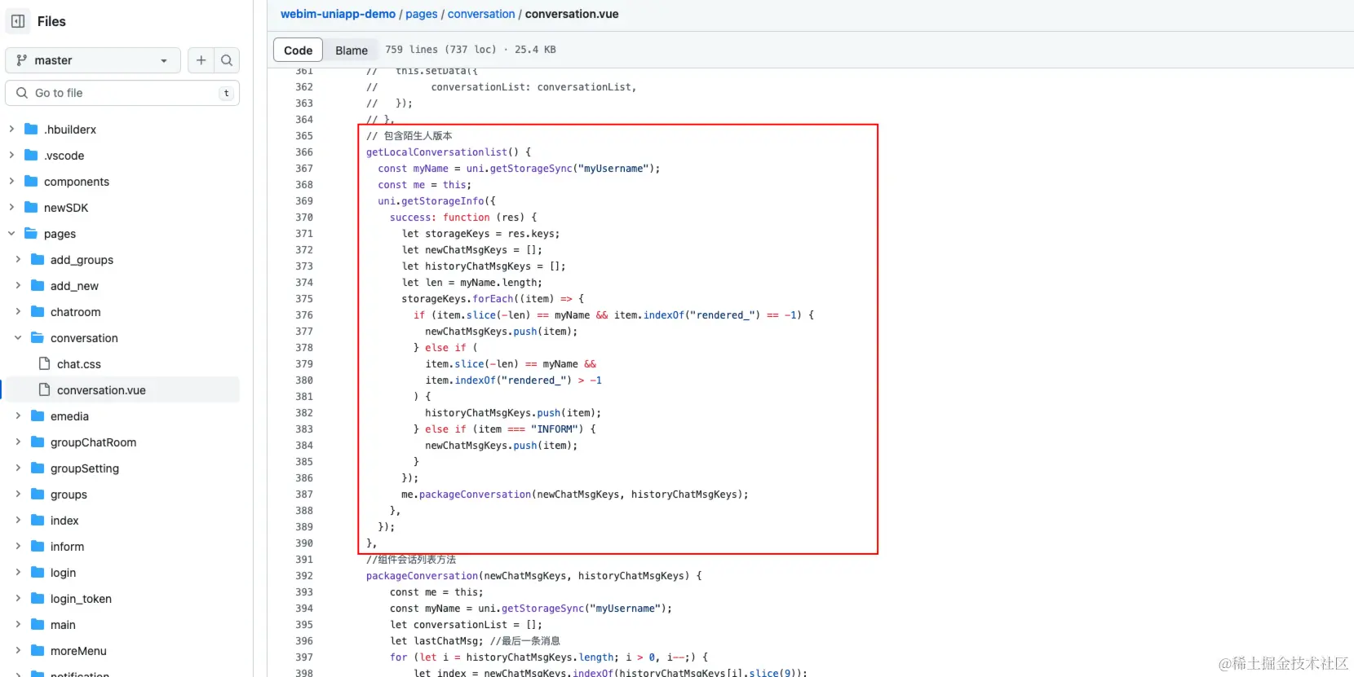The width and height of the screenshot is (1354, 677).
Task: Go to webim-uniapp-demo repository root
Action: 338,14
